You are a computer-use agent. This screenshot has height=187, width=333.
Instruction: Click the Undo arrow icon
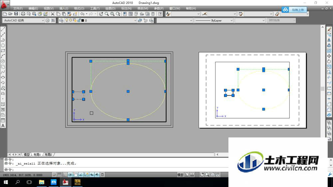pyautogui.click(x=82, y=14)
